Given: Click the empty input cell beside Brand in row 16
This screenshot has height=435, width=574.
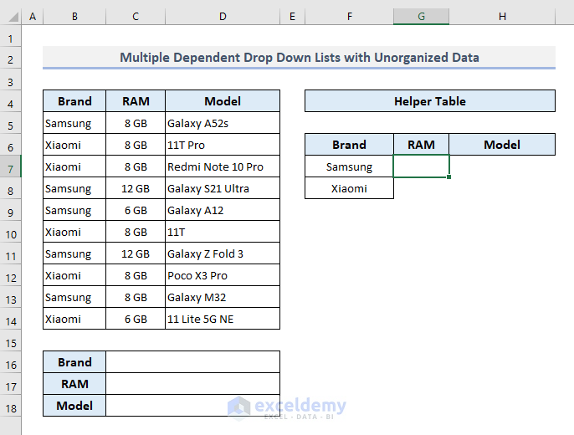Looking at the screenshot, I should point(193,362).
